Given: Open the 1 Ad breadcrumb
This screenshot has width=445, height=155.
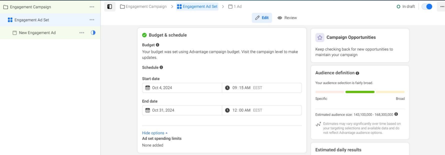Looking at the screenshot, I should point(235,7).
